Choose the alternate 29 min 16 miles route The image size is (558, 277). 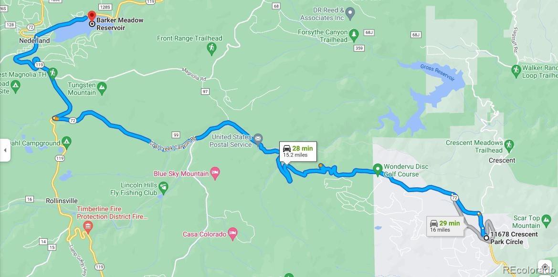445,226
